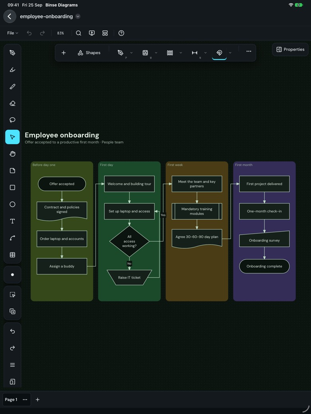Select the column distribute tool
This screenshot has height=414, width=311.
tap(170, 53)
